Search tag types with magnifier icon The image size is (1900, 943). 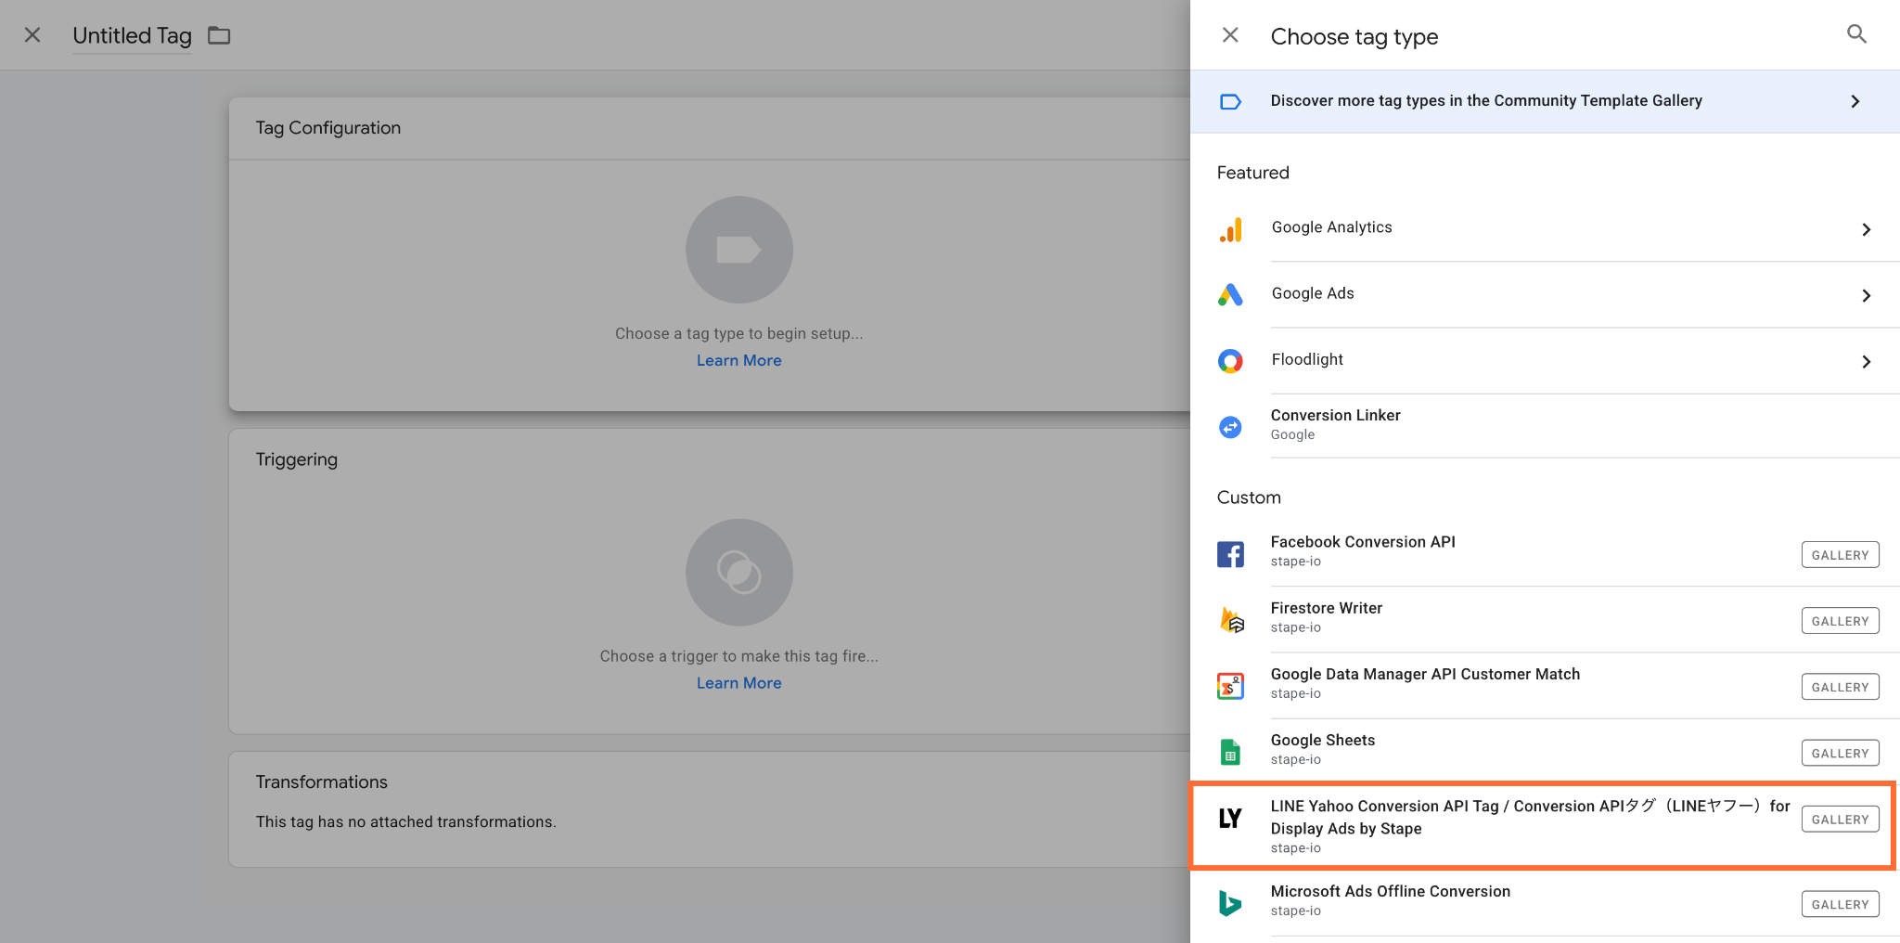click(x=1856, y=34)
